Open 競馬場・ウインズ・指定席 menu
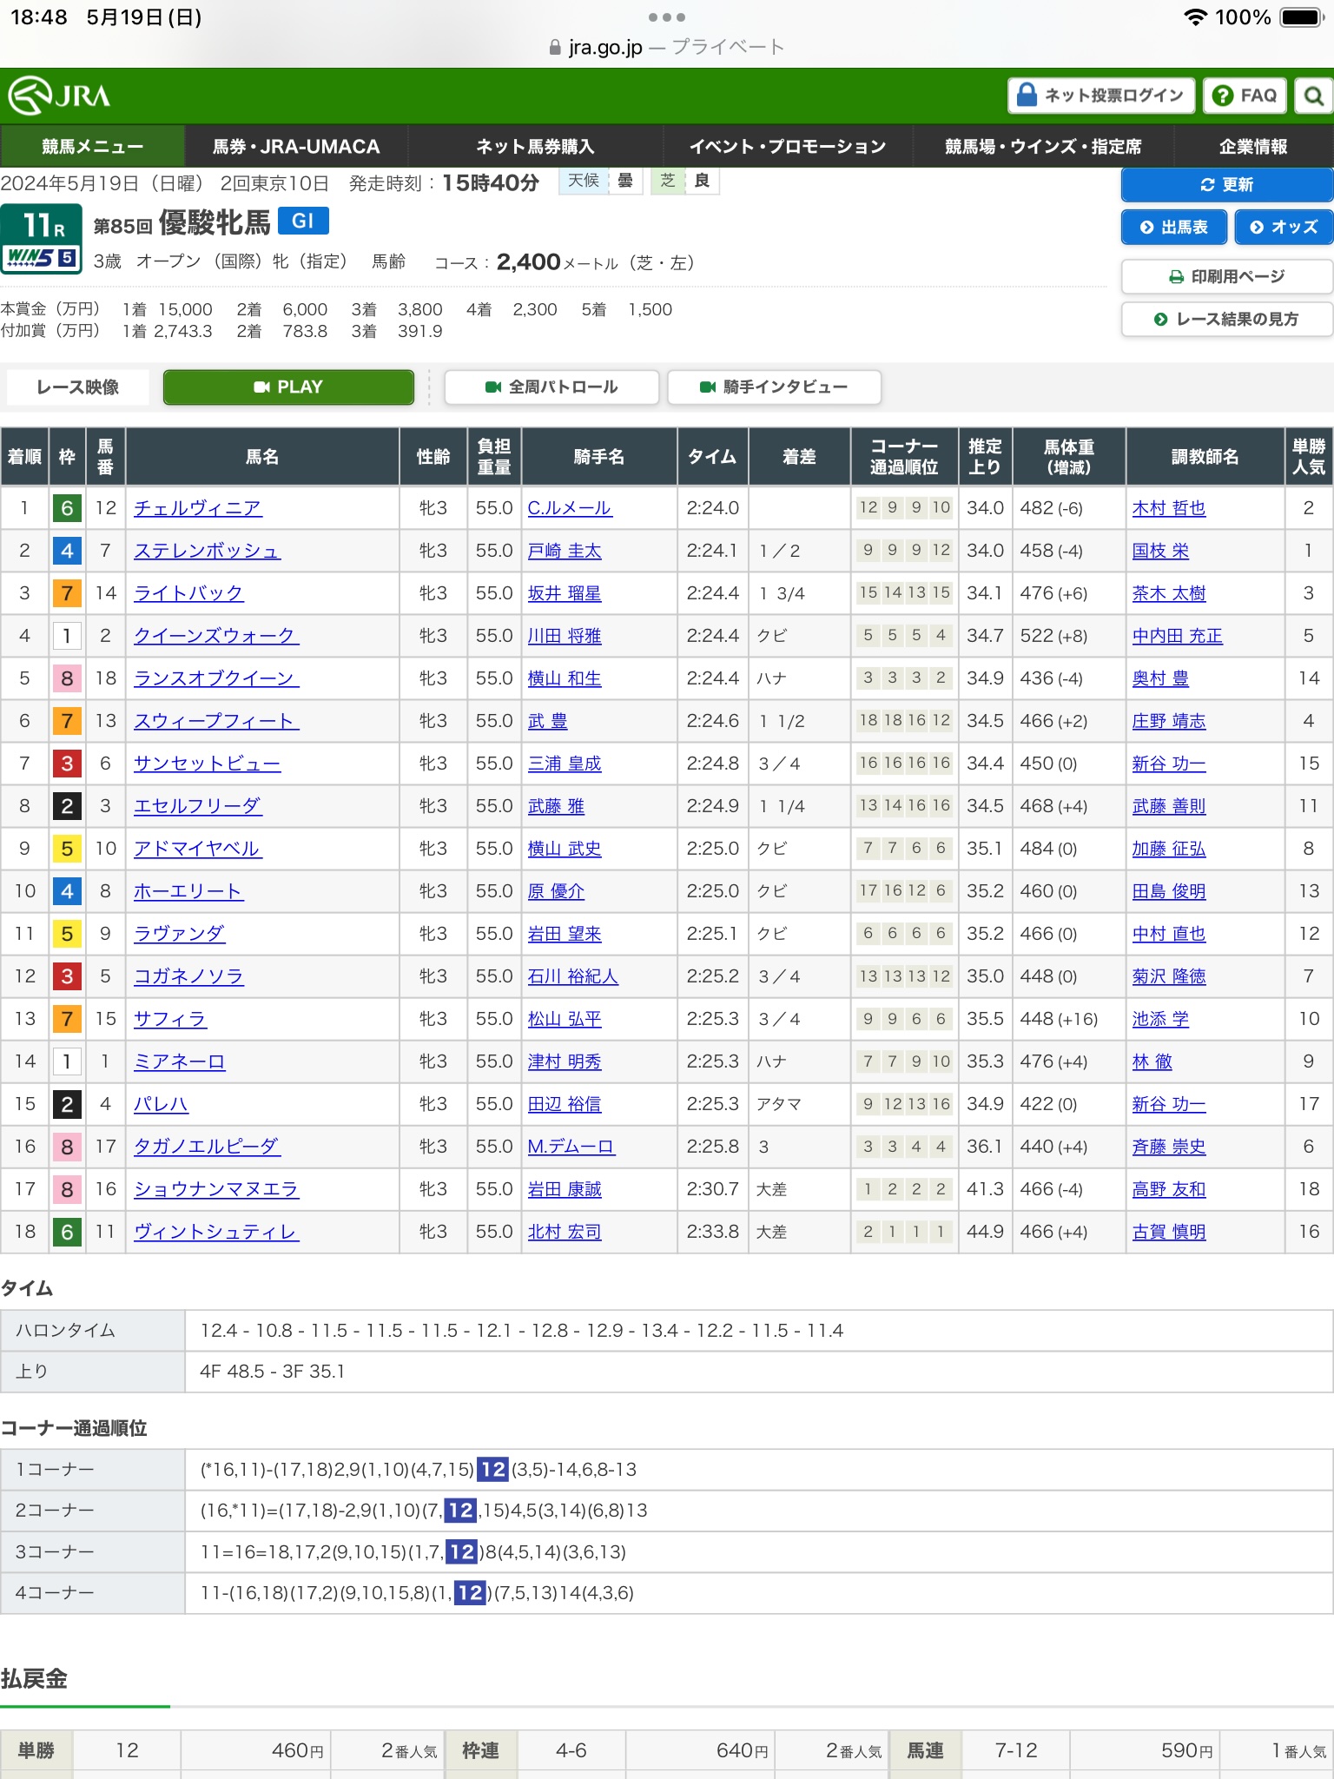1334x1779 pixels. pos(1043,146)
